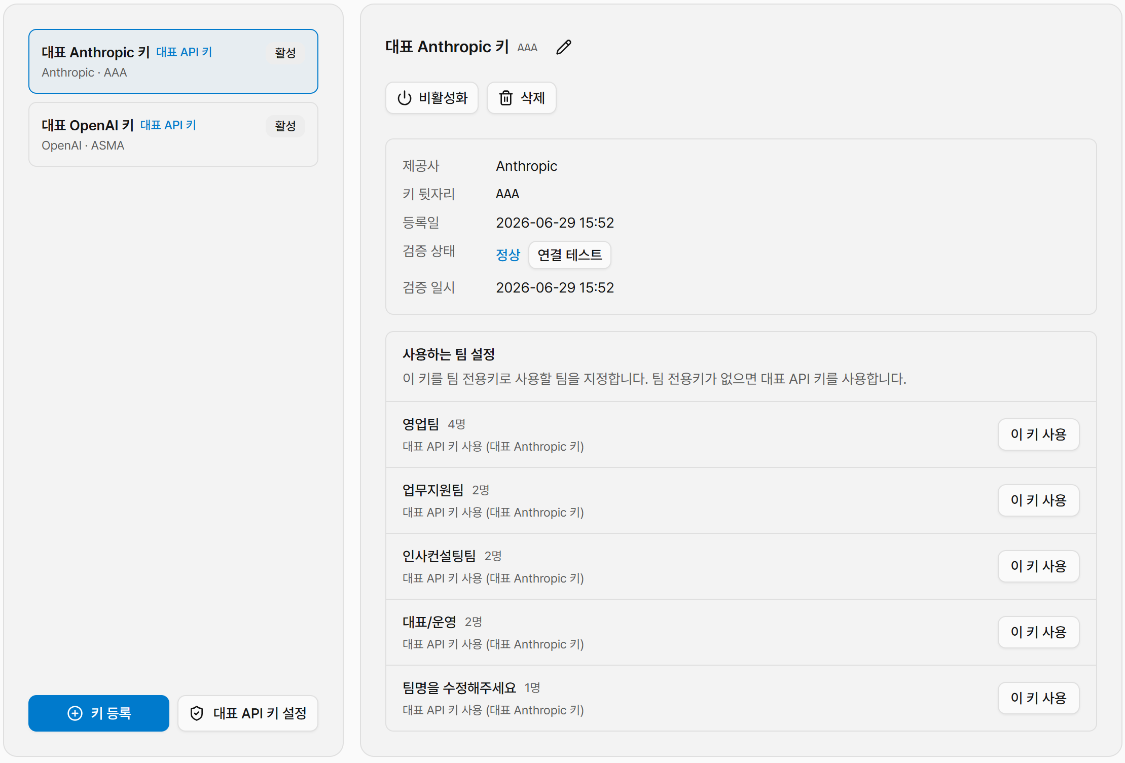Click the 연결 테스트 button
The height and width of the screenshot is (763, 1125).
(x=570, y=255)
